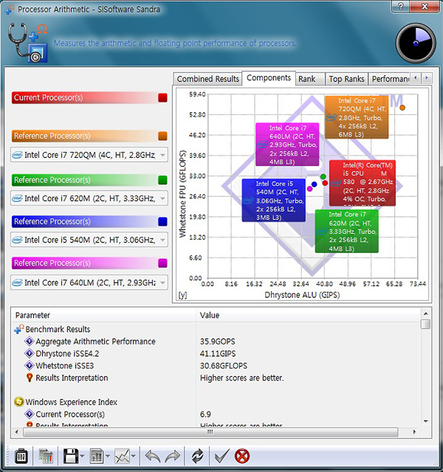Click the pin icon beside Results Interpretation
Viewport: 443px width, 472px height.
point(30,378)
